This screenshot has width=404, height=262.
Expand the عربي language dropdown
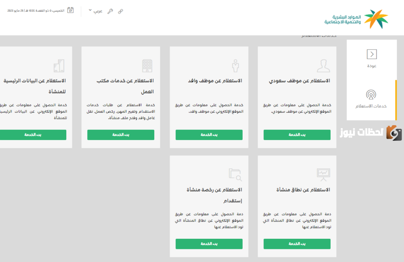click(95, 11)
